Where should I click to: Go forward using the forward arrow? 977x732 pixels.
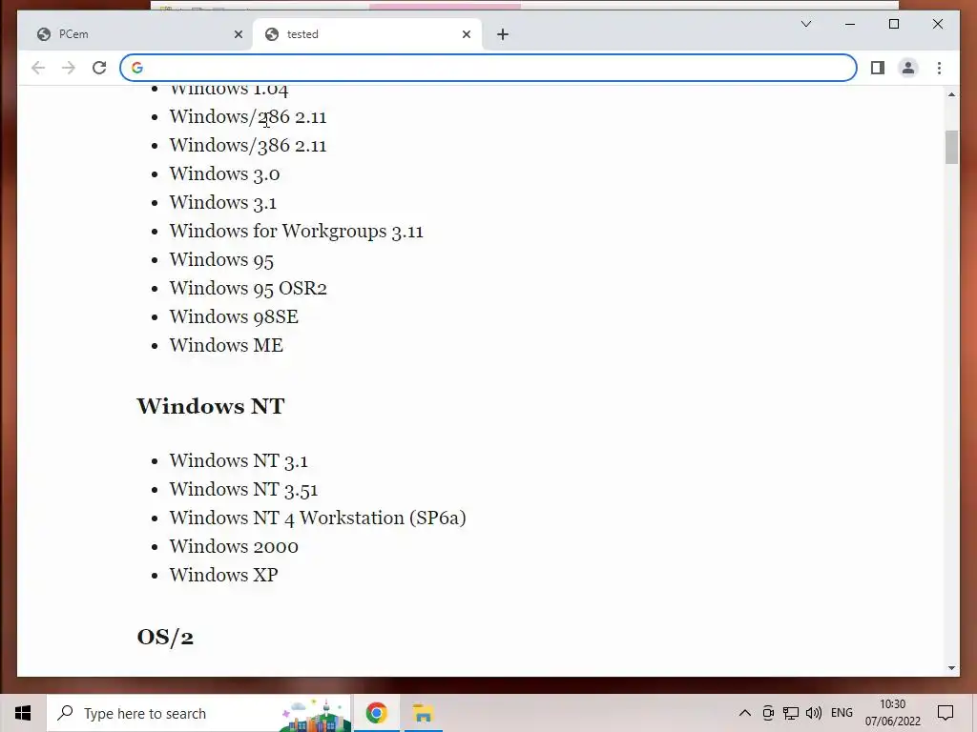point(69,68)
